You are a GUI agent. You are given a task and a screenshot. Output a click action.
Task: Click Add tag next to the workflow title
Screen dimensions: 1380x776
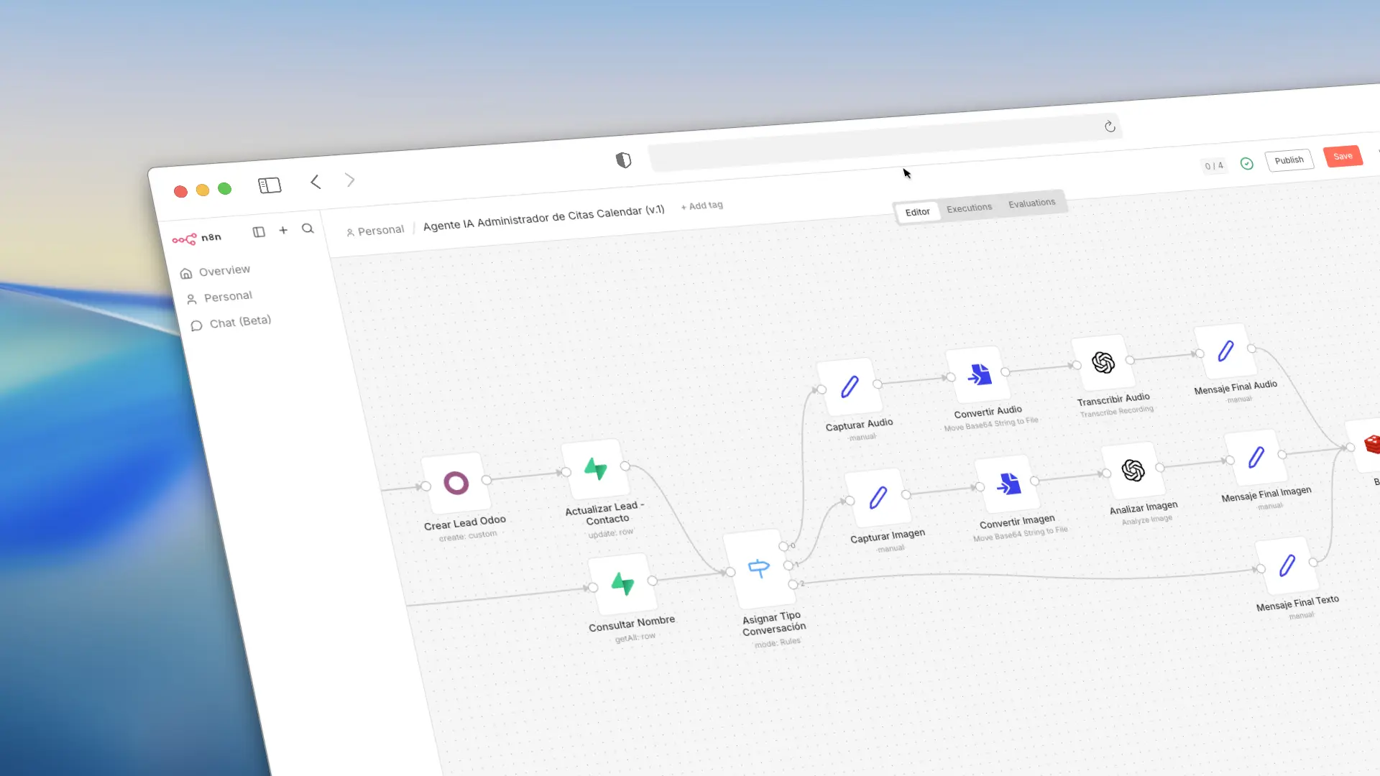pos(701,205)
